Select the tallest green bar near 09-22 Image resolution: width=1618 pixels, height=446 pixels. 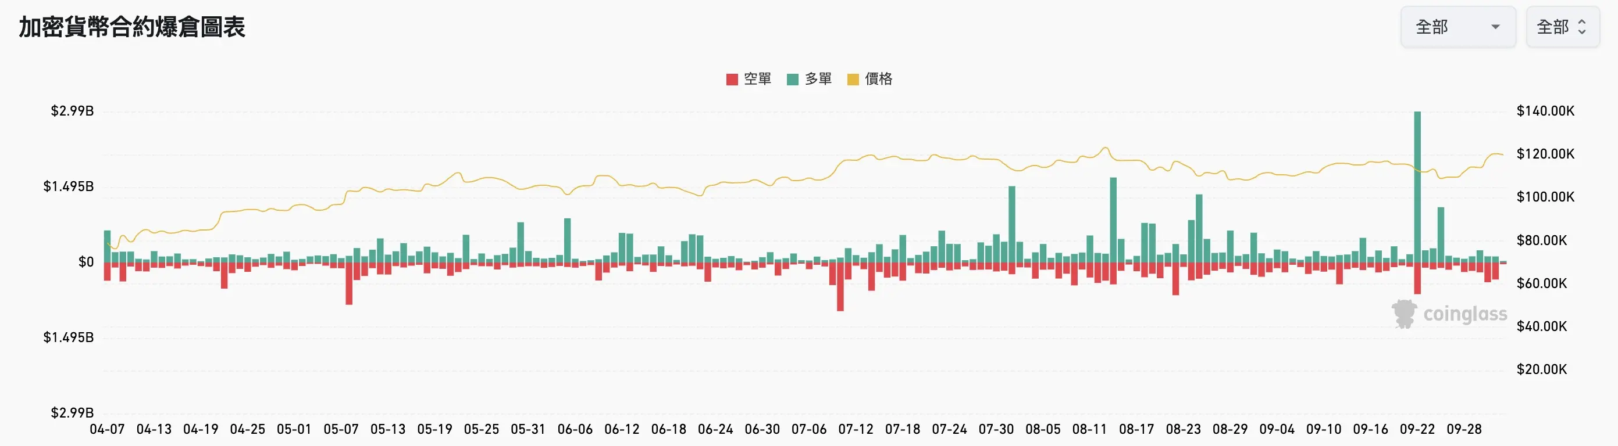[1417, 188]
